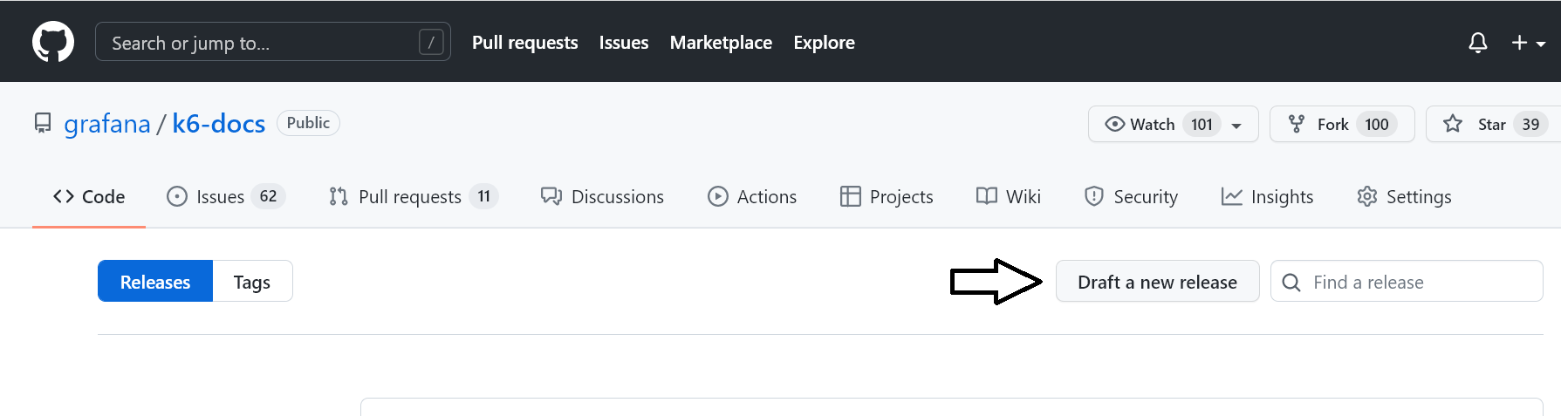Screen dimensions: 1561x416
Task: Open the repository Settings tab
Action: point(1404,196)
